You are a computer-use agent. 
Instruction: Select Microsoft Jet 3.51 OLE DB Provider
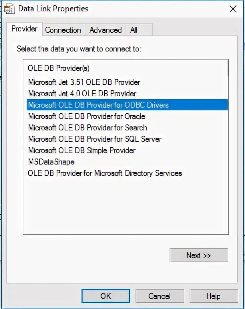[84, 82]
